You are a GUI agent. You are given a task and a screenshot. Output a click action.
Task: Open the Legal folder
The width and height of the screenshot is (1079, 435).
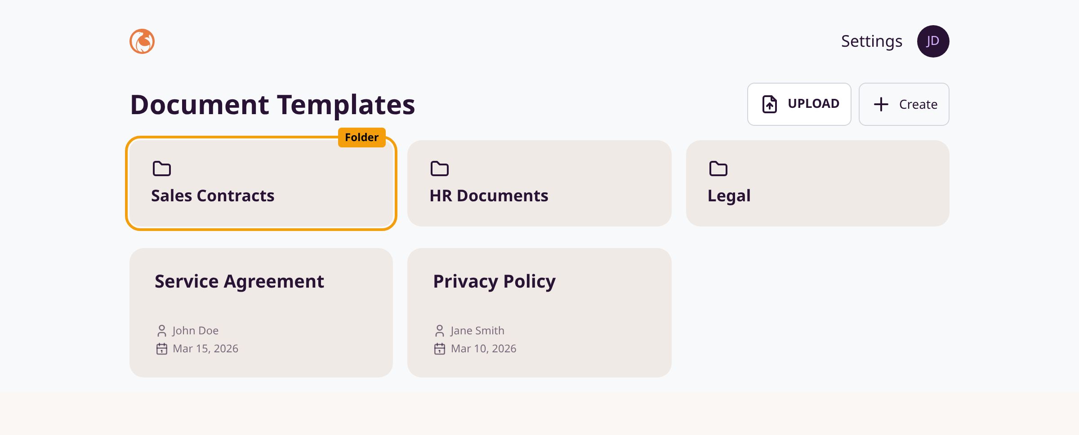pos(818,183)
